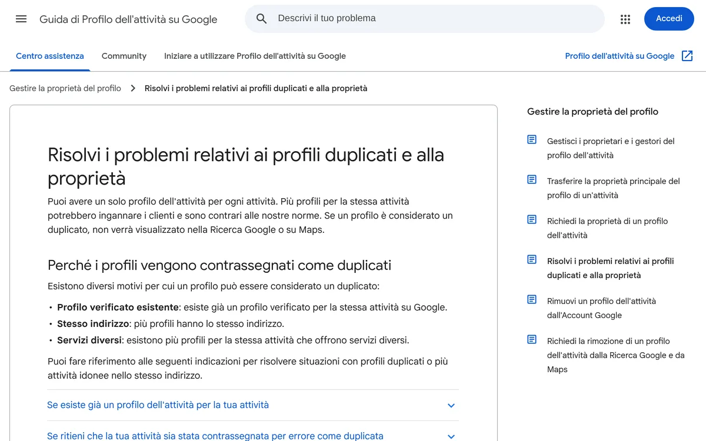This screenshot has height=441, width=706.
Task: Go to 'Gestire la proprietà del profilo' breadcrumb
Action: click(x=65, y=88)
